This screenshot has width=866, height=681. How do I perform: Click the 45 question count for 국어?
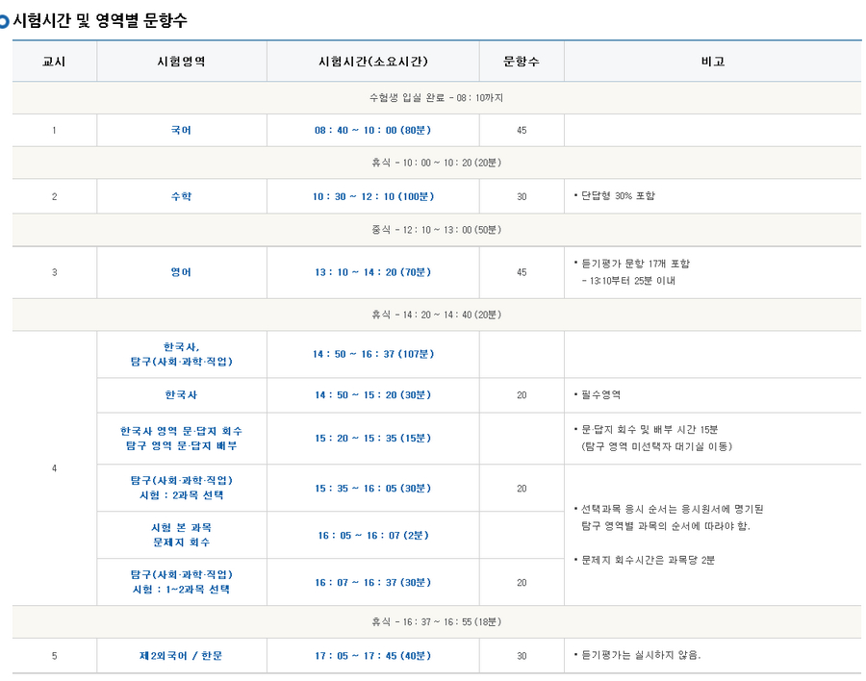522,131
